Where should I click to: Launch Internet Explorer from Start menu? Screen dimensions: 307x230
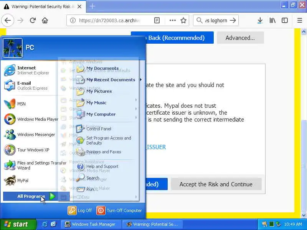click(x=30, y=70)
